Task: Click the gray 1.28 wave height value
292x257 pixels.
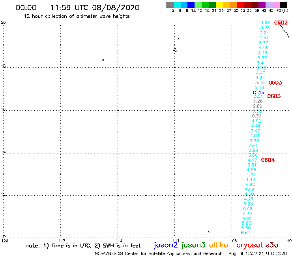Action: pos(258,101)
